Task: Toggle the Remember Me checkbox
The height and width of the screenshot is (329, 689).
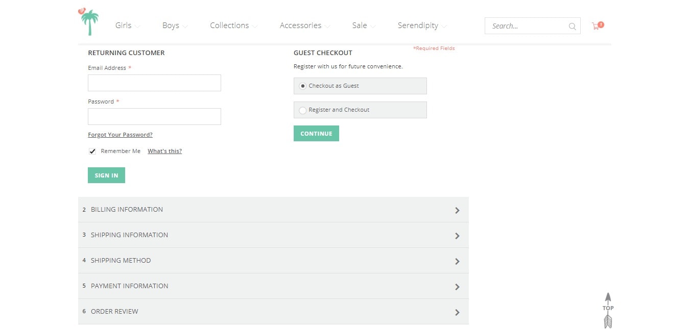Action: point(92,151)
